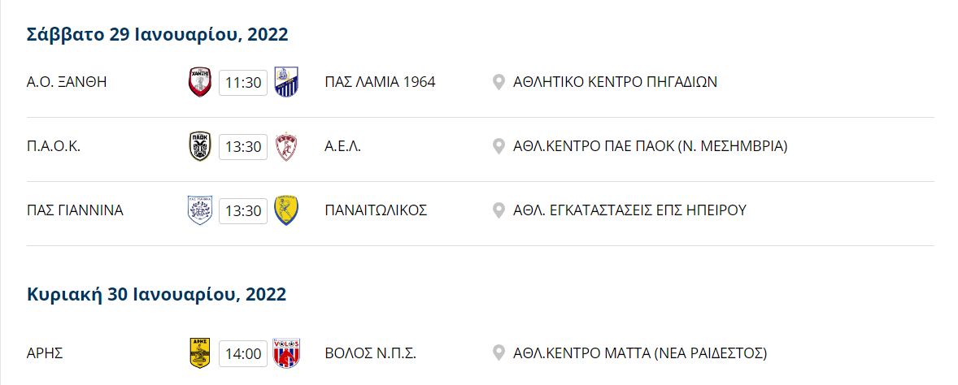
Task: Click location pin for ΑΘΛ.ΚΕΝΤΡΟ ΠΑΕ ΠΑΟΚ
Action: pyautogui.click(x=499, y=146)
